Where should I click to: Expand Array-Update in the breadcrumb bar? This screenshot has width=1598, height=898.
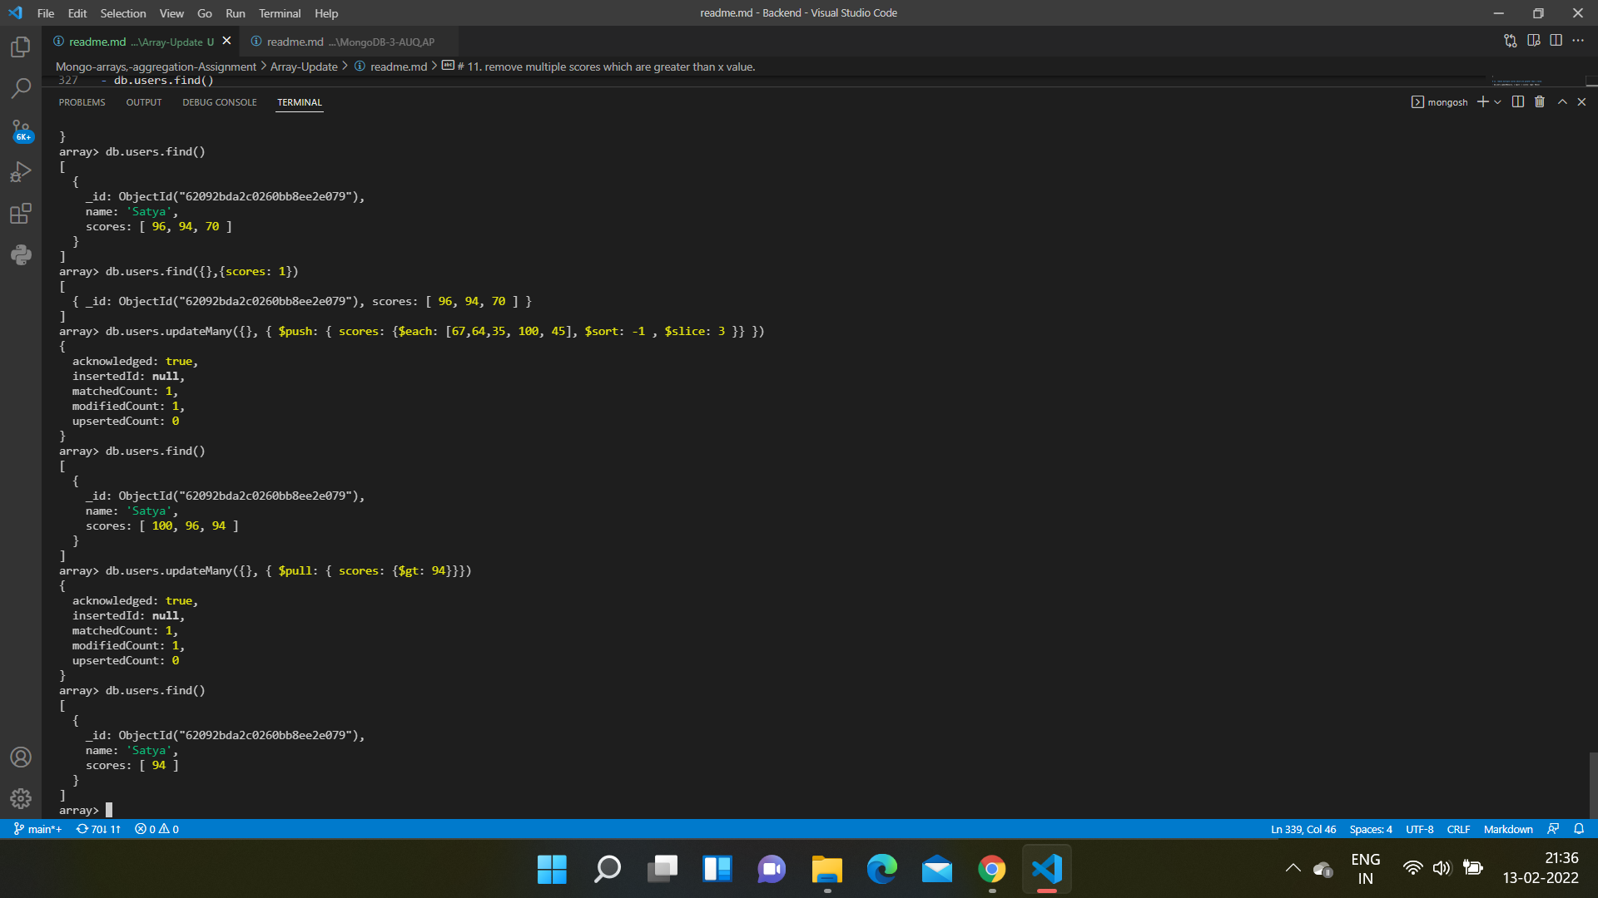tap(305, 67)
